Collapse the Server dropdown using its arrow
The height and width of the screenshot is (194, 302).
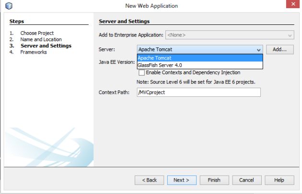click(x=259, y=49)
